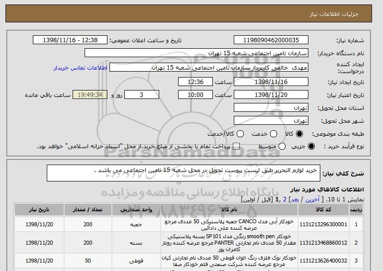Click quantity 200 in row 1

pos(88,224)
